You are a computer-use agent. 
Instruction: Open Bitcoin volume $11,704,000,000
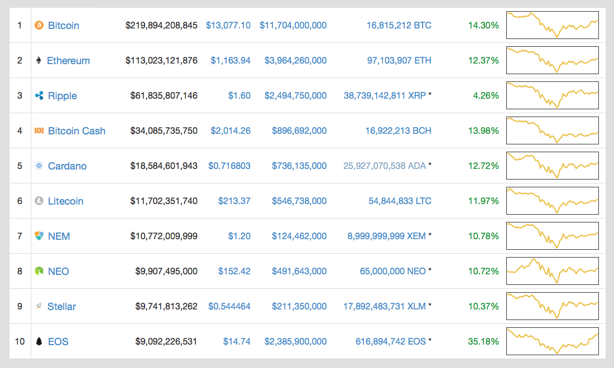[293, 26]
